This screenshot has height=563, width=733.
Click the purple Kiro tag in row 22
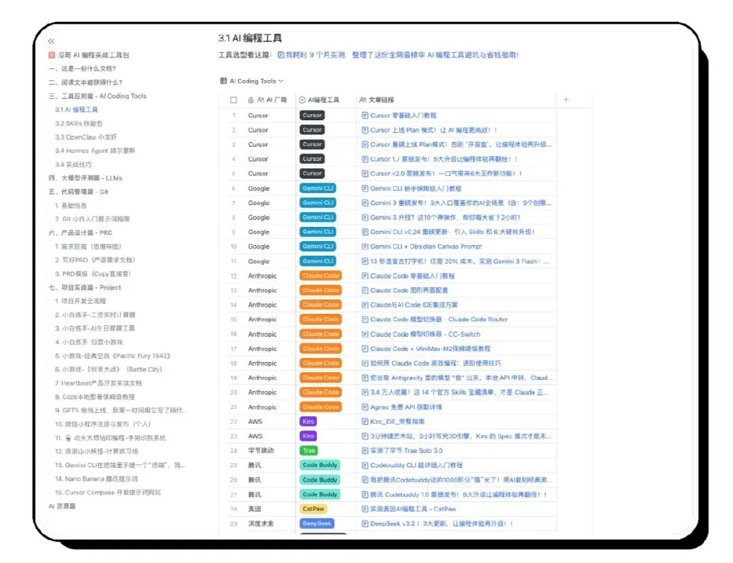(x=308, y=422)
